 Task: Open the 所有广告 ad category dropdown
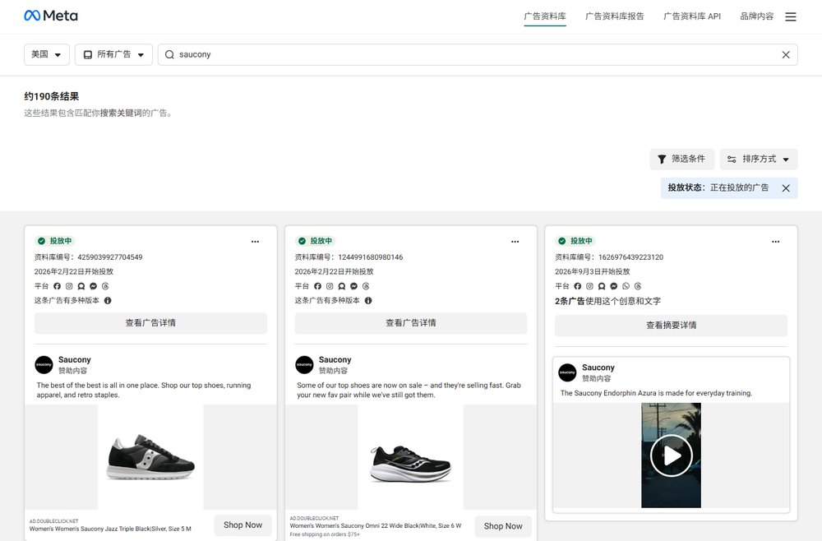pyautogui.click(x=113, y=54)
